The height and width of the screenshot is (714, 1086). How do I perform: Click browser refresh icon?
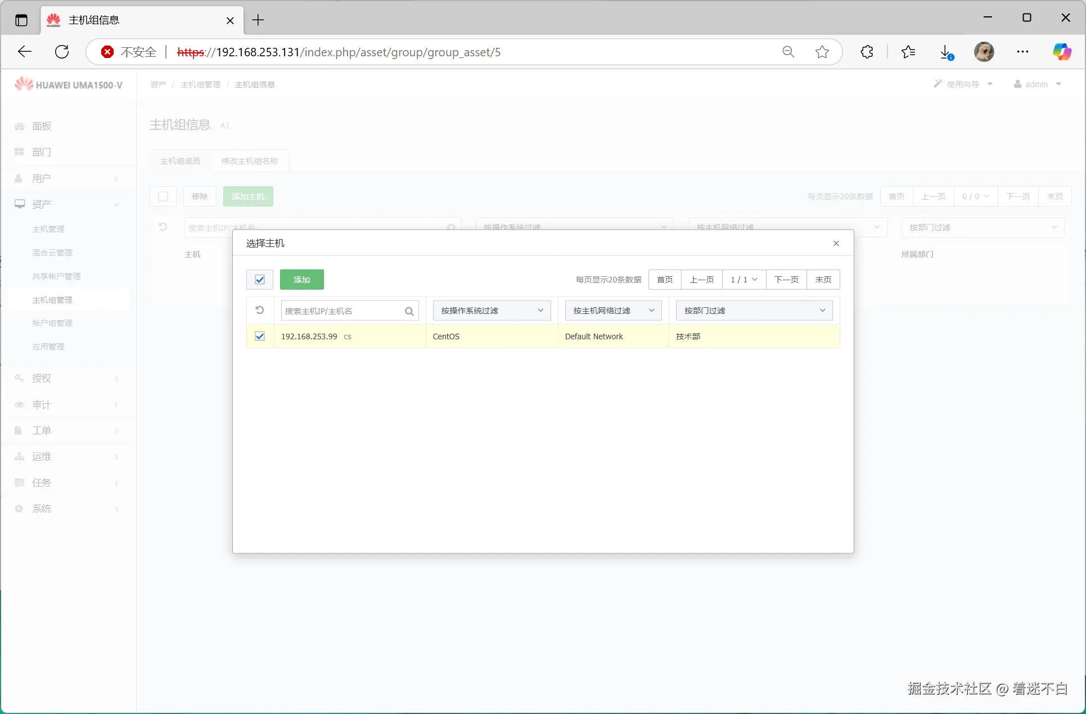tap(62, 52)
